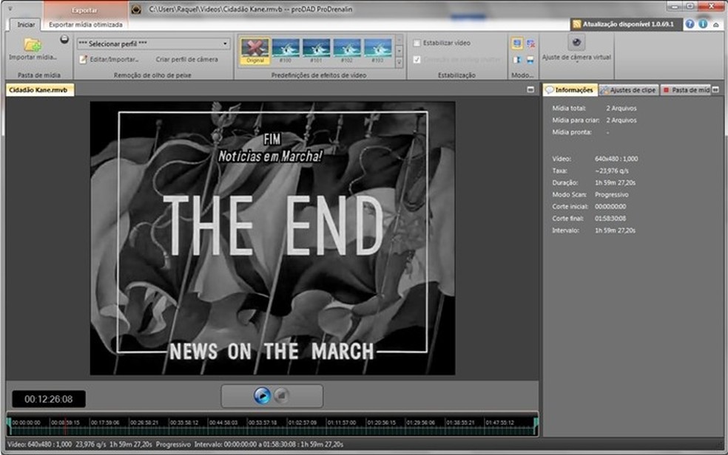This screenshot has width=728, height=455.
Task: Toggle the round minus button in Pasta de mídia
Action: coord(64,39)
